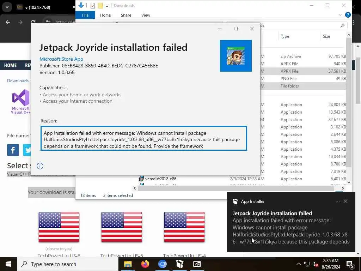
Task: Select the APPX File row of 37,561 KB
Action: click(x=303, y=71)
